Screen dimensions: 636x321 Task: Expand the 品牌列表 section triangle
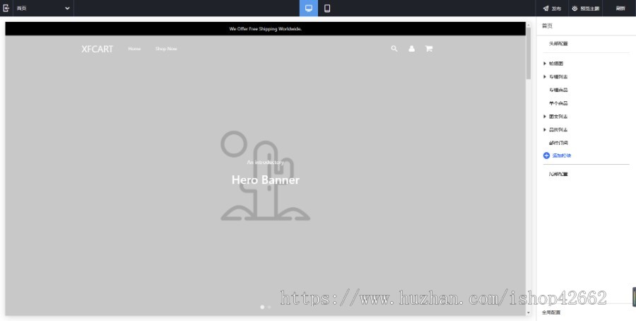pyautogui.click(x=545, y=130)
